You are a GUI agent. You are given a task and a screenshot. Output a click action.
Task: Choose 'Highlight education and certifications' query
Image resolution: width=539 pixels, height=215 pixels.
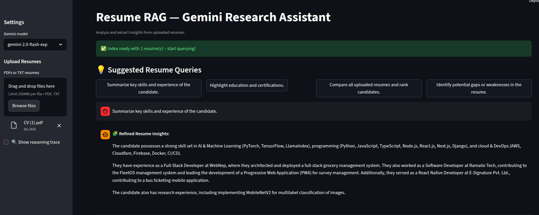[x=247, y=85]
